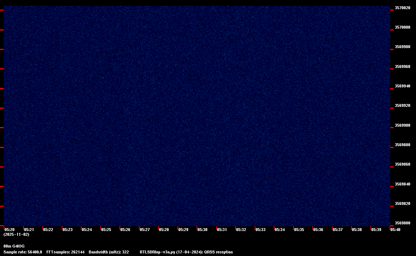This screenshot has width=416, height=256.
Task: Click the 05:22 time axis label
Action: click(x=48, y=230)
